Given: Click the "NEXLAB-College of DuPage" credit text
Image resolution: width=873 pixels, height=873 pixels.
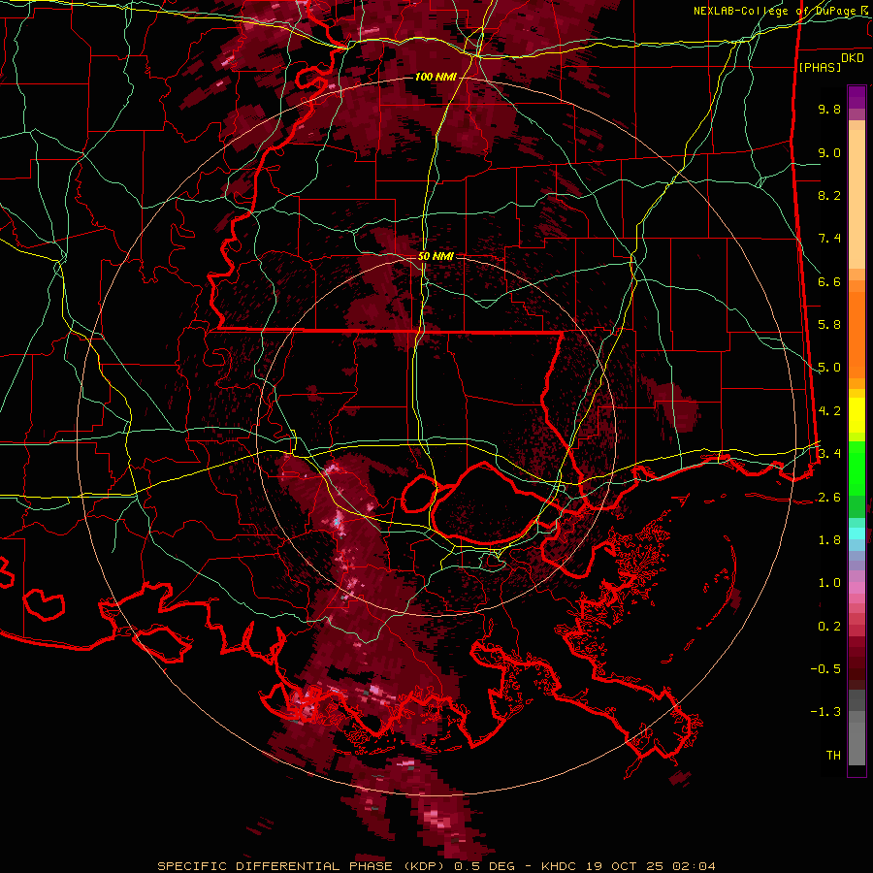Looking at the screenshot, I should 777,11.
